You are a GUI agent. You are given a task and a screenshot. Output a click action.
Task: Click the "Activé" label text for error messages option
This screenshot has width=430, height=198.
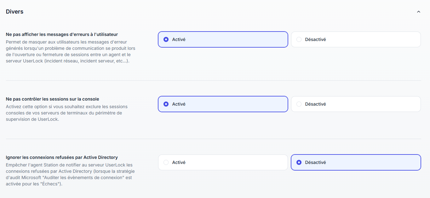click(179, 39)
